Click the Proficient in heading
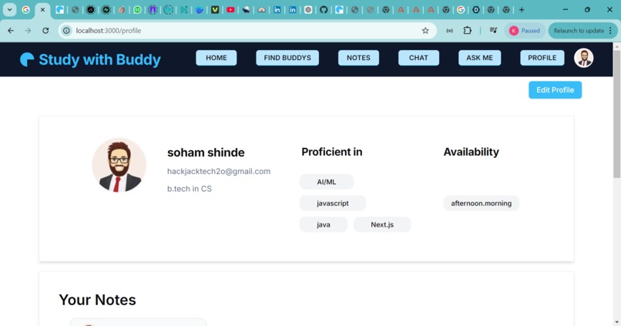621x326 pixels. [x=332, y=152]
